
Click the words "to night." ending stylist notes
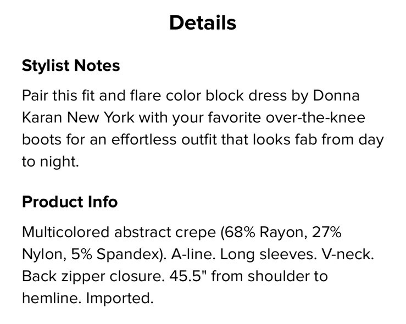[51, 161]
